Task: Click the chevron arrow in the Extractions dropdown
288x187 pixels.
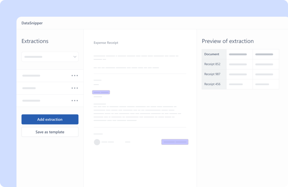Action: click(x=75, y=57)
